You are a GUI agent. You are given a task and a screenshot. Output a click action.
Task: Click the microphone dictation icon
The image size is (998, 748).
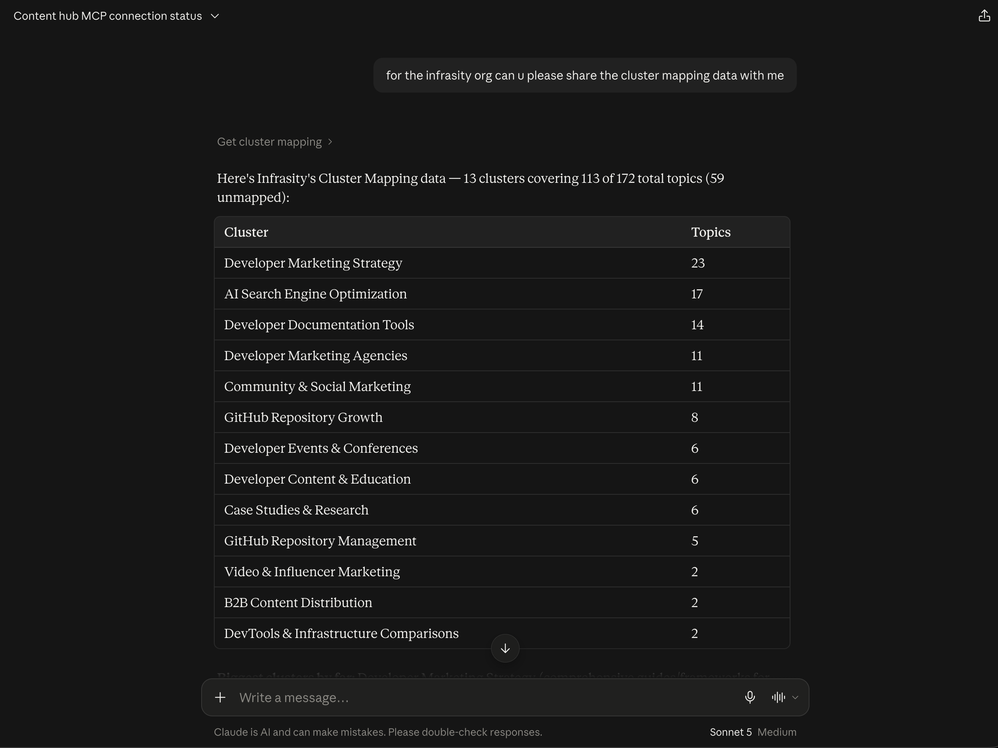(x=749, y=697)
